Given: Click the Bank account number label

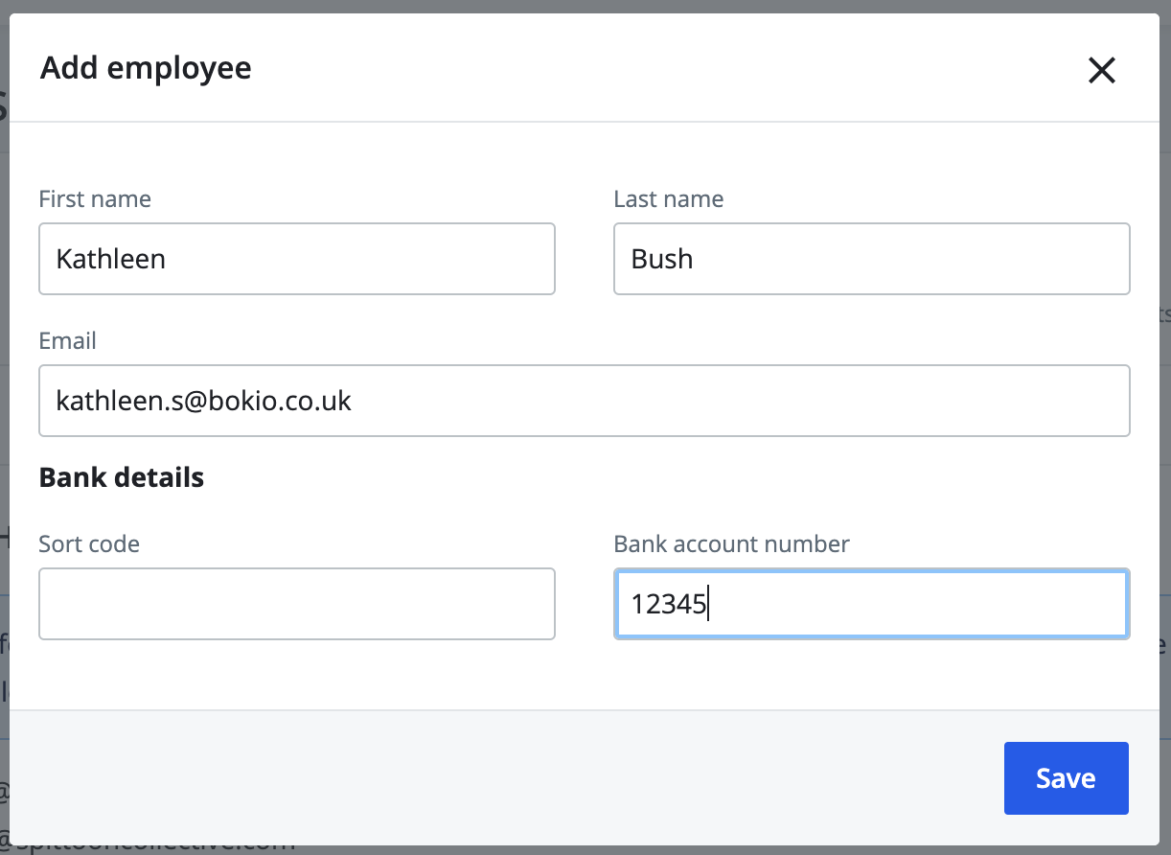Looking at the screenshot, I should click(731, 543).
